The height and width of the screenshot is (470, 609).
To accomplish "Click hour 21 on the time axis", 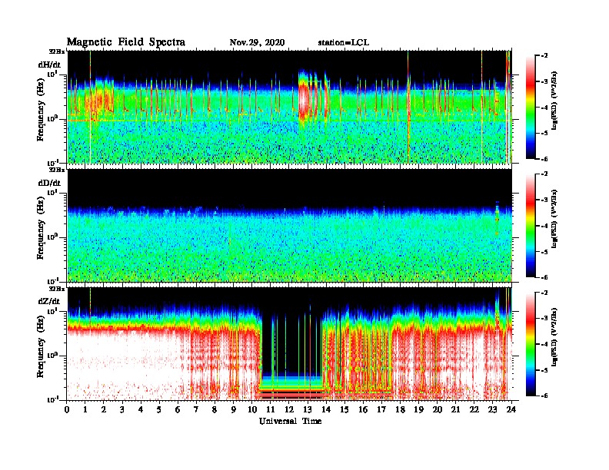I will 455,409.
